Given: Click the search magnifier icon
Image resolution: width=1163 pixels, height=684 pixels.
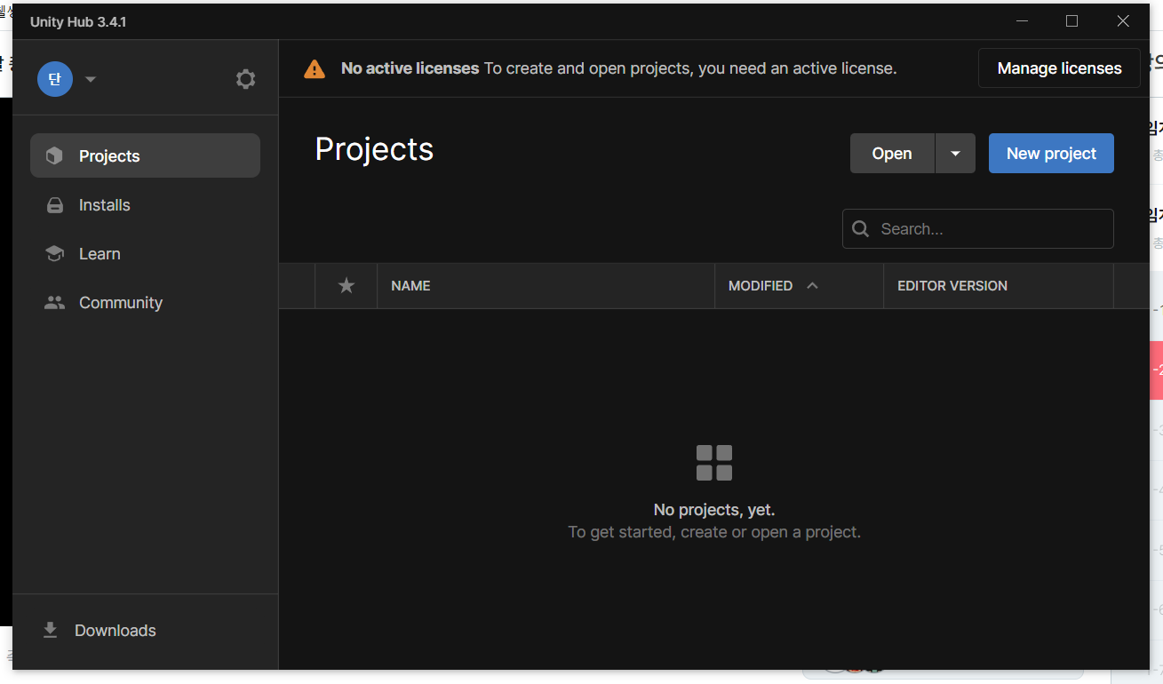Looking at the screenshot, I should pos(860,229).
